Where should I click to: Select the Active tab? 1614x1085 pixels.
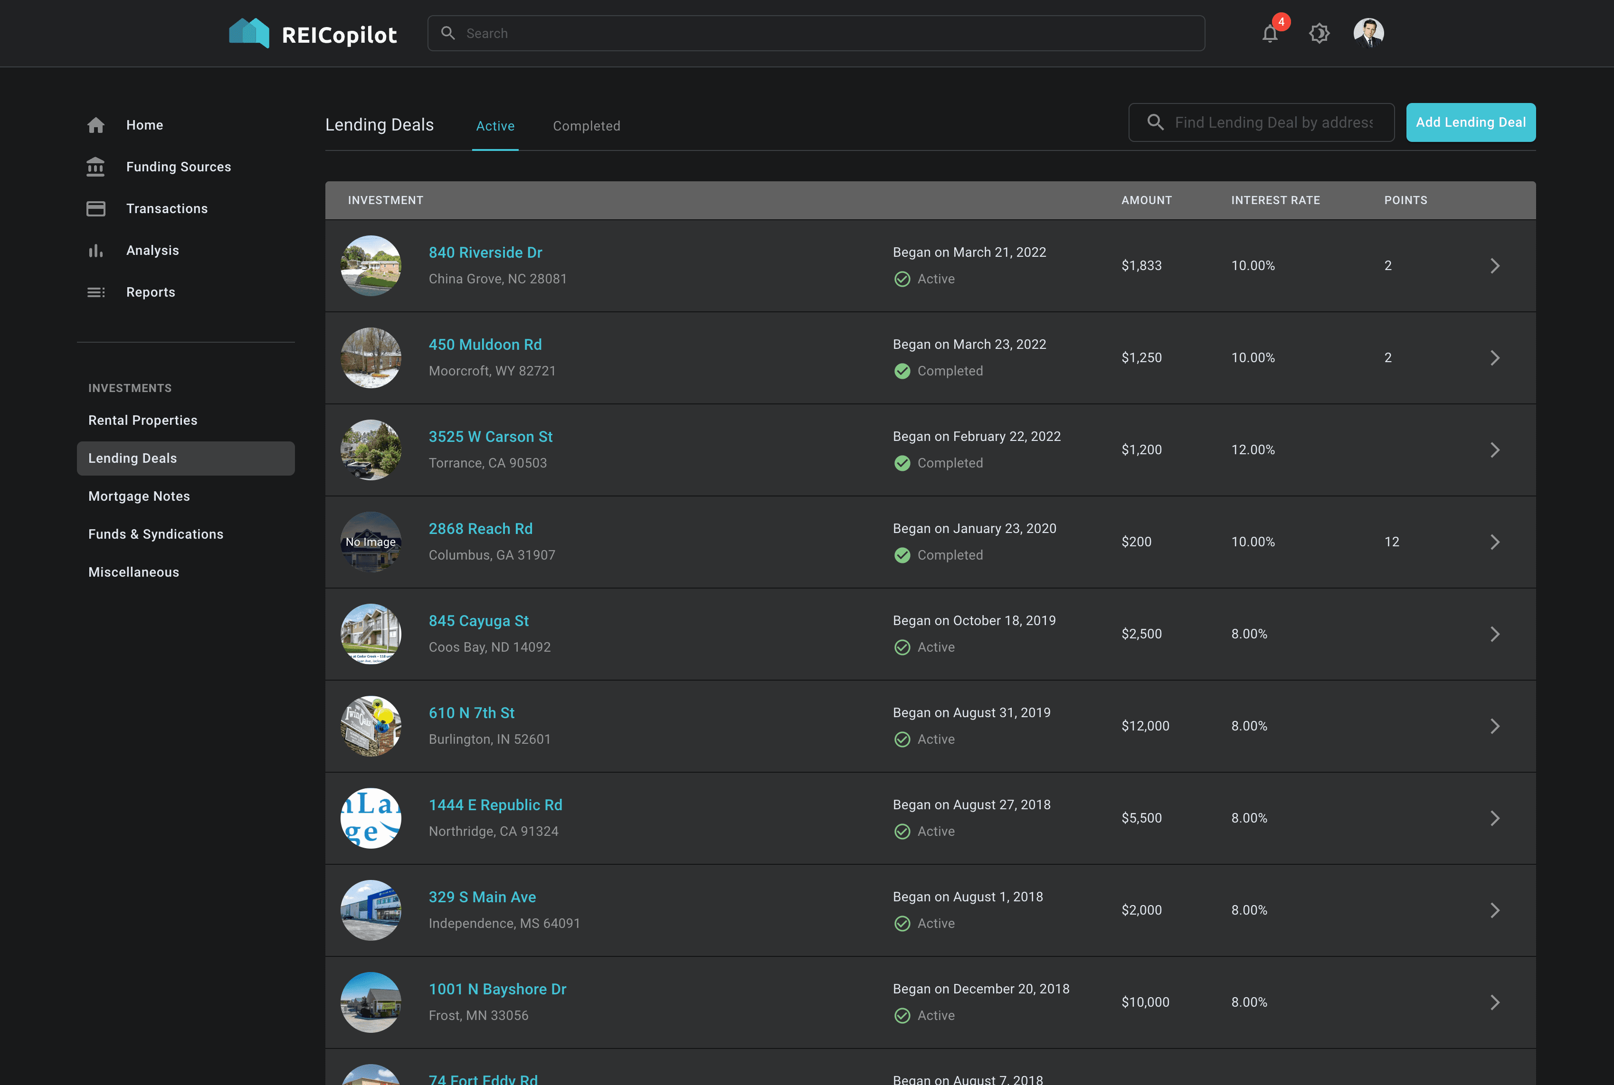point(495,126)
